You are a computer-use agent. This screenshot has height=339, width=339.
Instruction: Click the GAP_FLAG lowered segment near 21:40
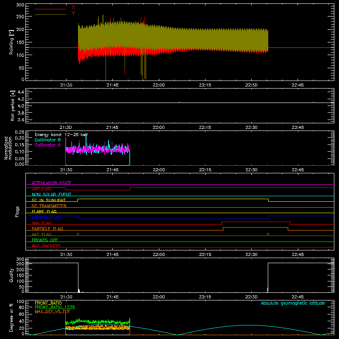(x=97, y=190)
